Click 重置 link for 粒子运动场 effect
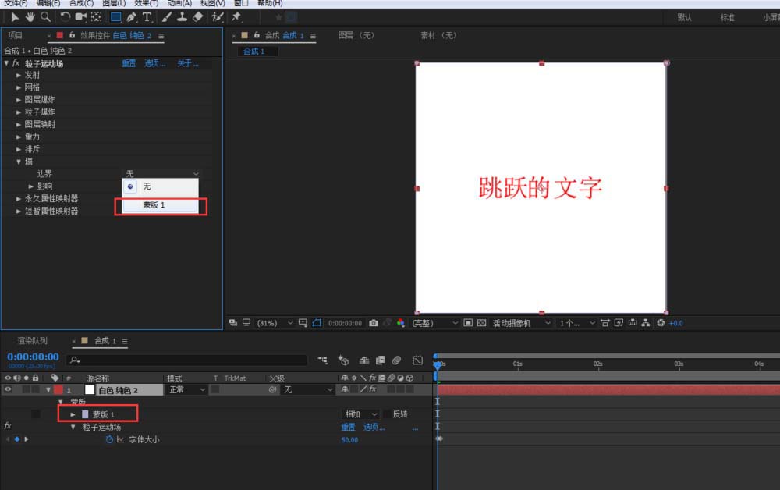The width and height of the screenshot is (780, 490). point(129,63)
